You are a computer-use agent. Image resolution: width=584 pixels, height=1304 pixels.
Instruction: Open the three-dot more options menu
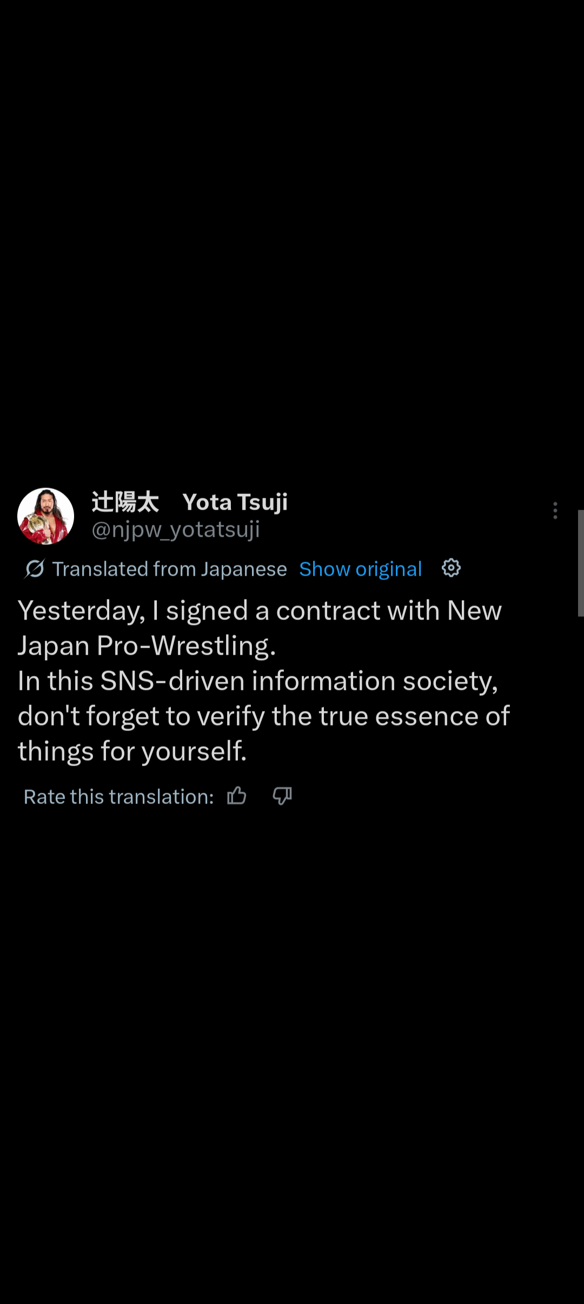[x=555, y=510]
